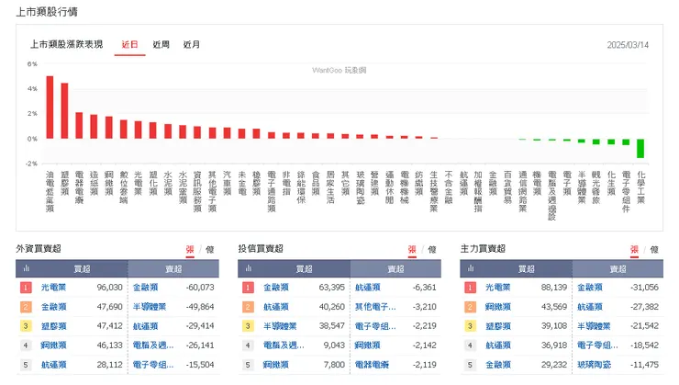The image size is (679, 385).
Task: Open 電腦及週... in 外資 賣超 list
Action: click(153, 345)
